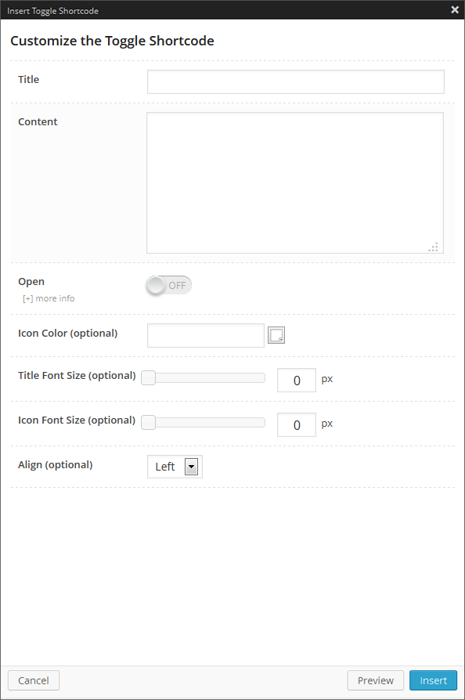This screenshot has height=700, width=465.
Task: Close the Insert Toggle Shortcode dialog
Action: 455,9
